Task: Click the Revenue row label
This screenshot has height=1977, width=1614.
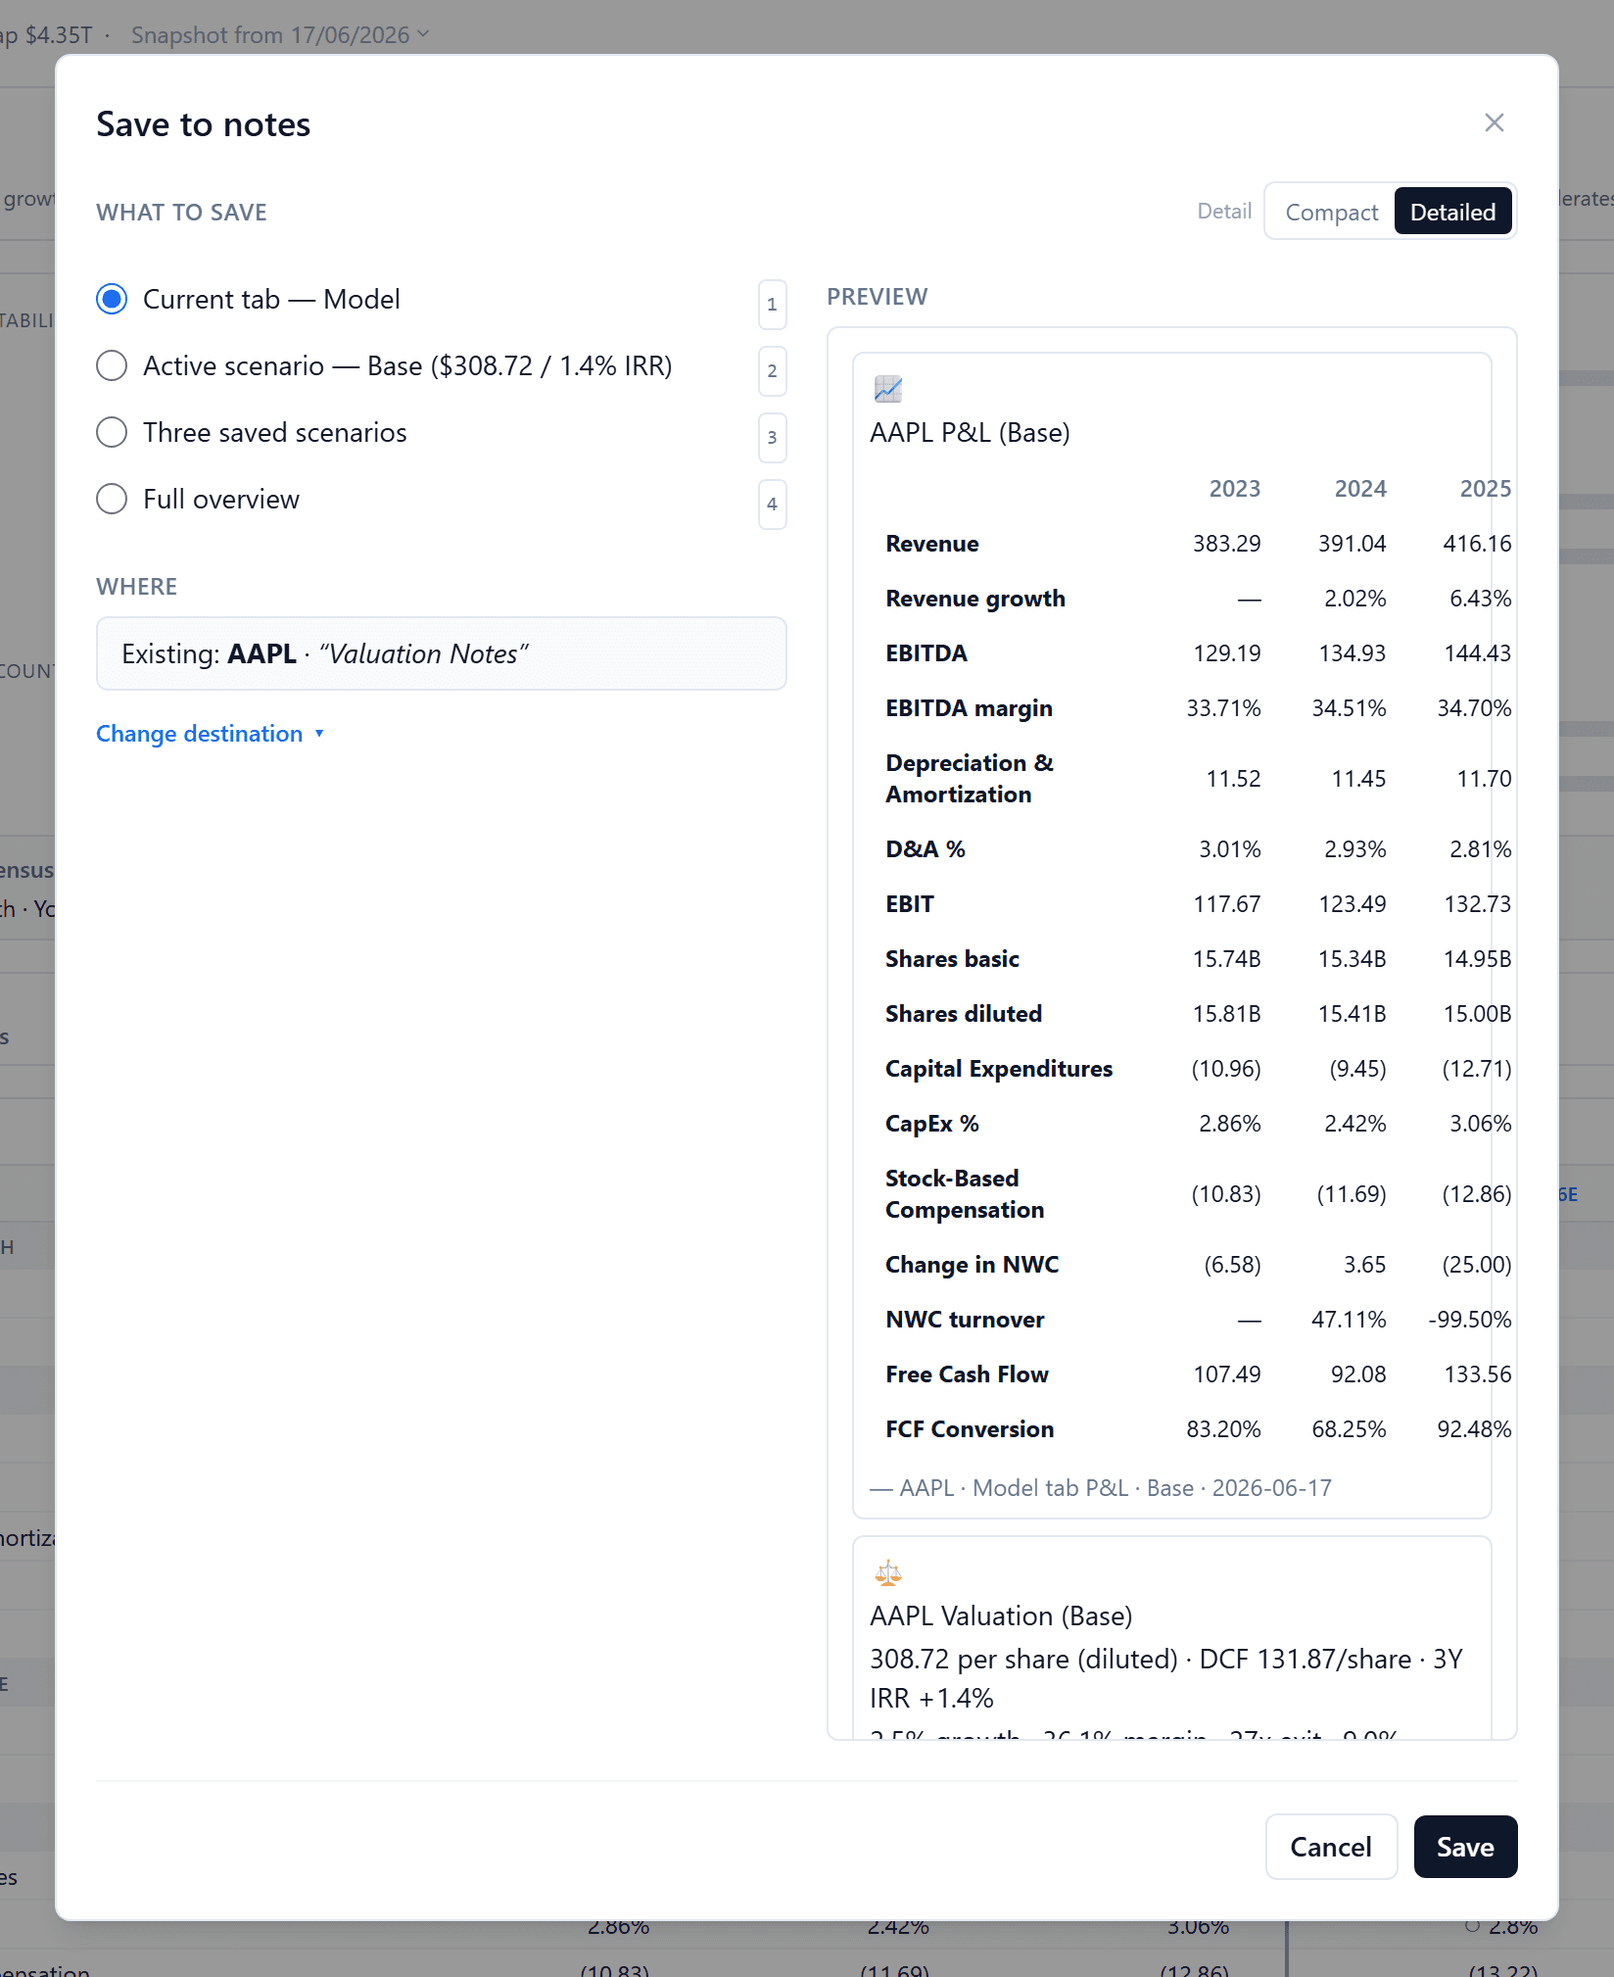Action: pos(932,544)
